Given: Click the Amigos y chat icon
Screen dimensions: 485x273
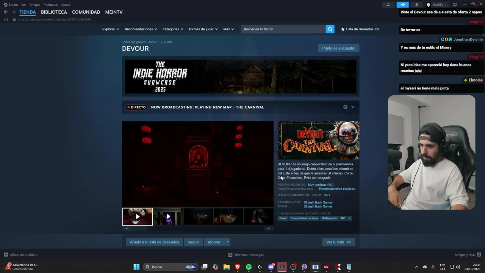Looking at the screenshot, I should point(479,254).
